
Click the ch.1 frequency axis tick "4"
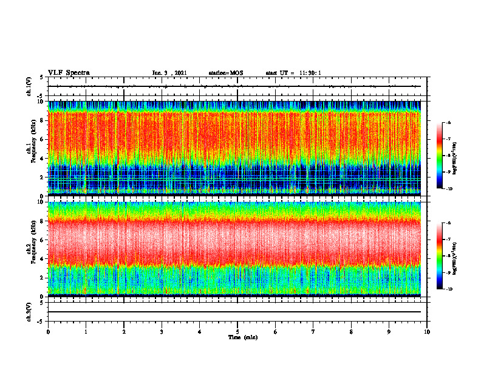pyautogui.click(x=43, y=159)
